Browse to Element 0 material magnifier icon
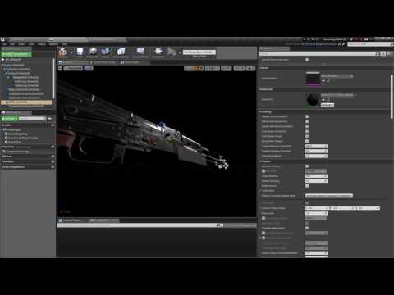Screen dimensions: 394x295 pyautogui.click(x=328, y=100)
